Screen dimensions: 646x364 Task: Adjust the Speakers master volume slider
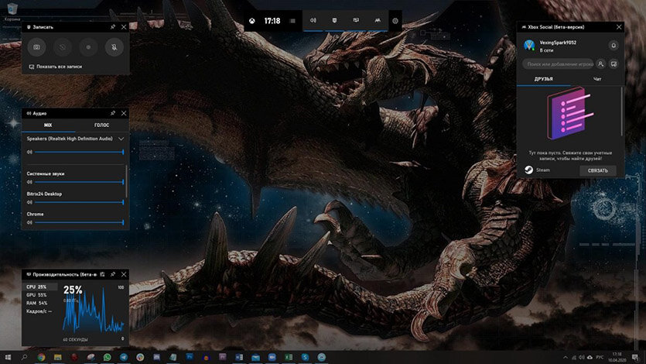[x=79, y=152]
